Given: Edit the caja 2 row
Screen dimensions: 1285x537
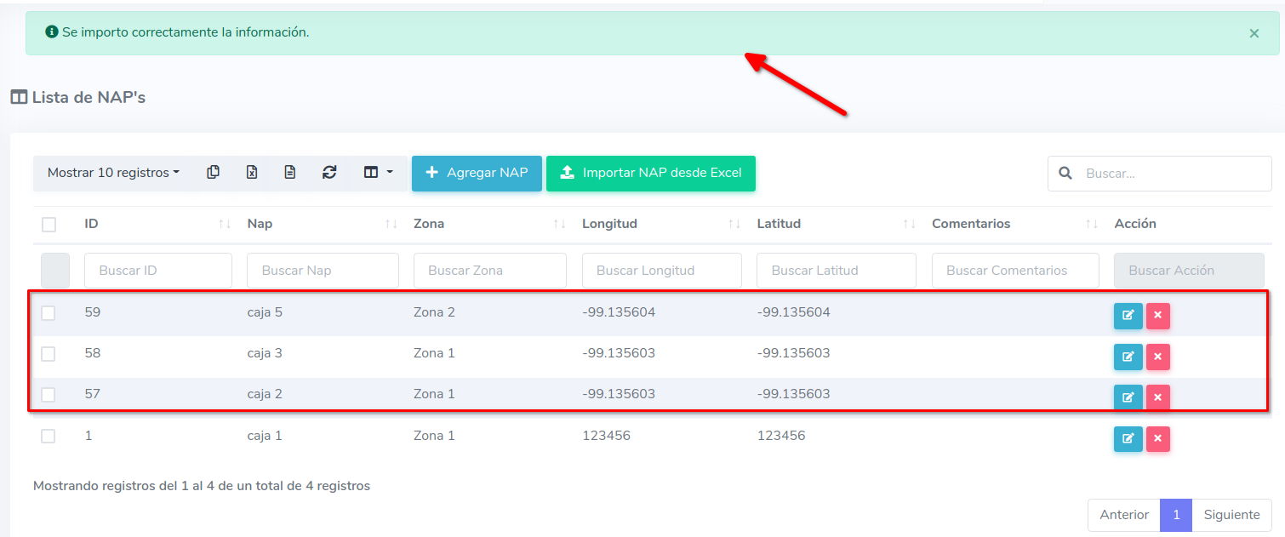Looking at the screenshot, I should click(x=1128, y=397).
